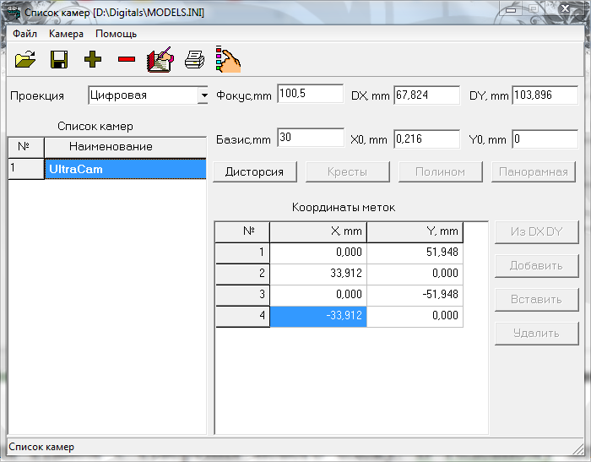Minimize the Список камер window

point(511,9)
